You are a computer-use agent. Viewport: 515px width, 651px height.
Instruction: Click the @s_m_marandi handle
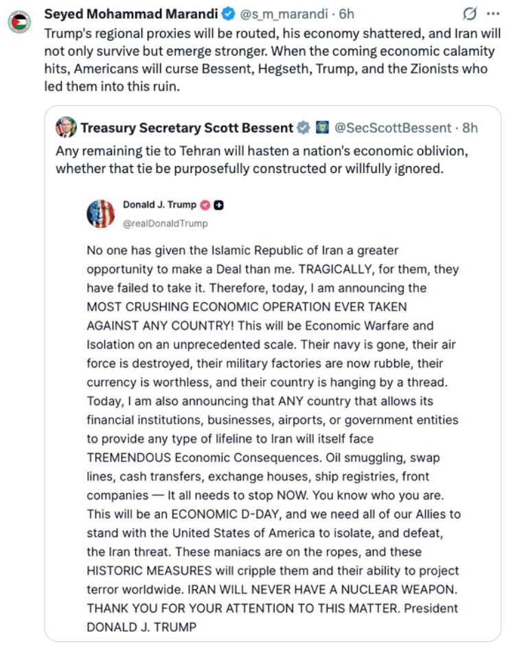284,14
